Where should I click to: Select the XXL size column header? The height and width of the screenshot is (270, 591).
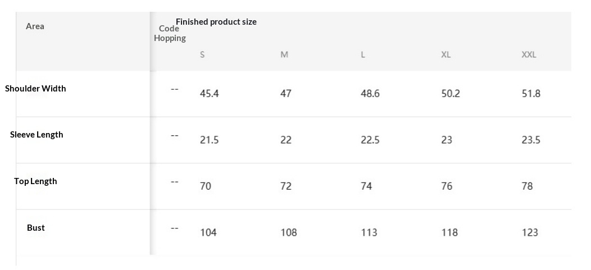[x=529, y=55]
